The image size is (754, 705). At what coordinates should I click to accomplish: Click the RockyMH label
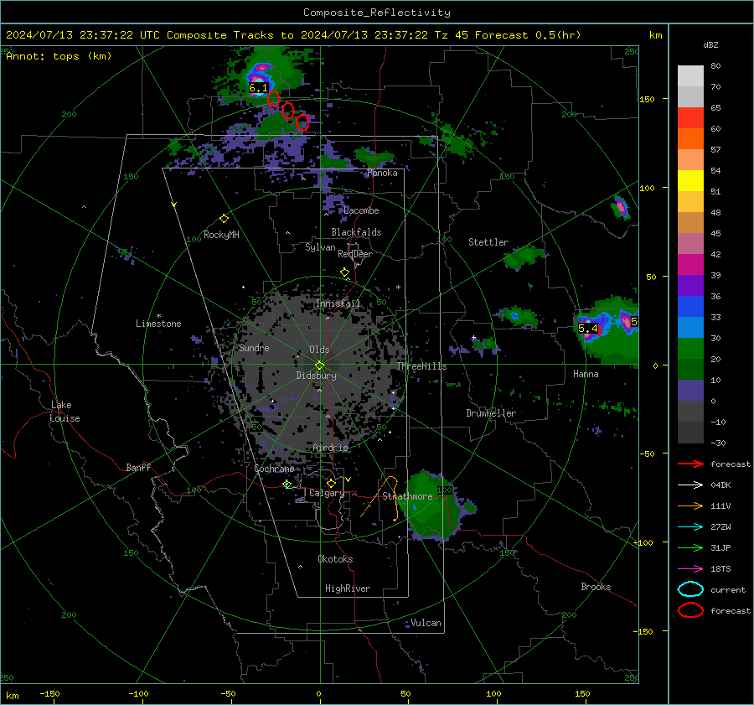(x=221, y=235)
